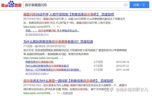The width and height of the screenshot is (152, 96).
Task: Open 更多知道相关问题>> link
Action: coord(37,74)
